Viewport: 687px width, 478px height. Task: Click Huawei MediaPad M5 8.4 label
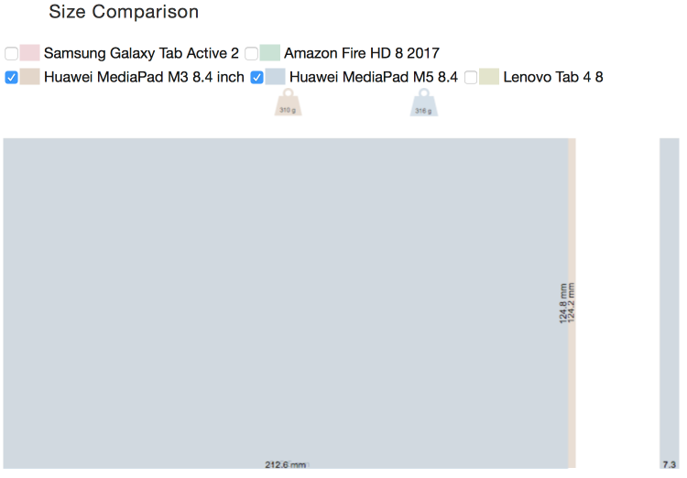(x=374, y=77)
